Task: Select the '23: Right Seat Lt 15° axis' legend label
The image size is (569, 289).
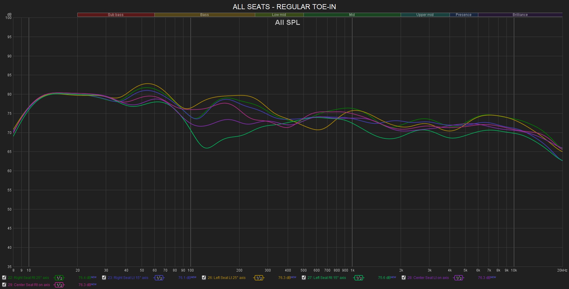Action: coord(128,278)
